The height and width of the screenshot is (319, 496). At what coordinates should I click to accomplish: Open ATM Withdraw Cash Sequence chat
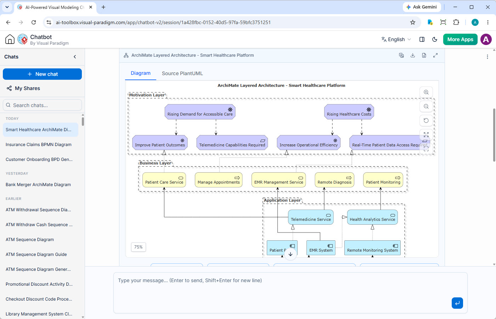(40, 225)
